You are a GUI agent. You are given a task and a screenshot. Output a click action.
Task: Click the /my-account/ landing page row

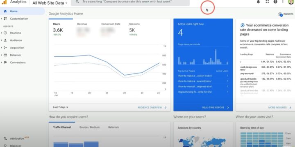tap(265, 73)
